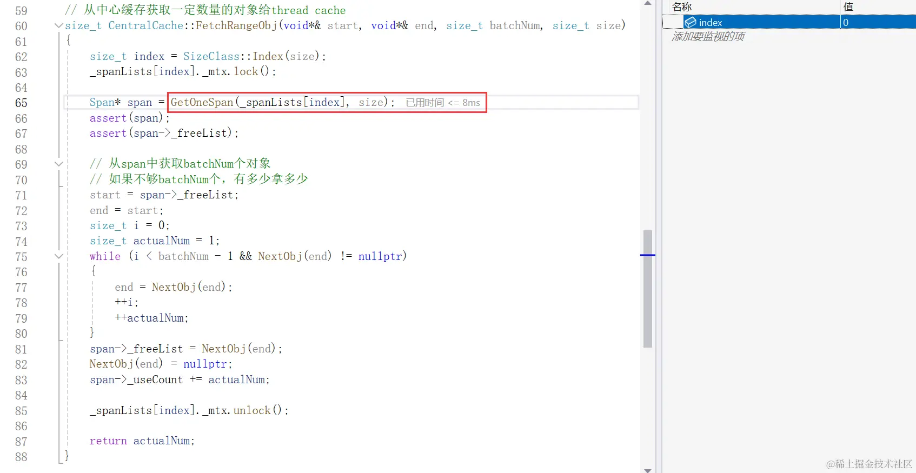Click GetOneSpan function call on line 65
Screen dimensions: 916x473
202,102
